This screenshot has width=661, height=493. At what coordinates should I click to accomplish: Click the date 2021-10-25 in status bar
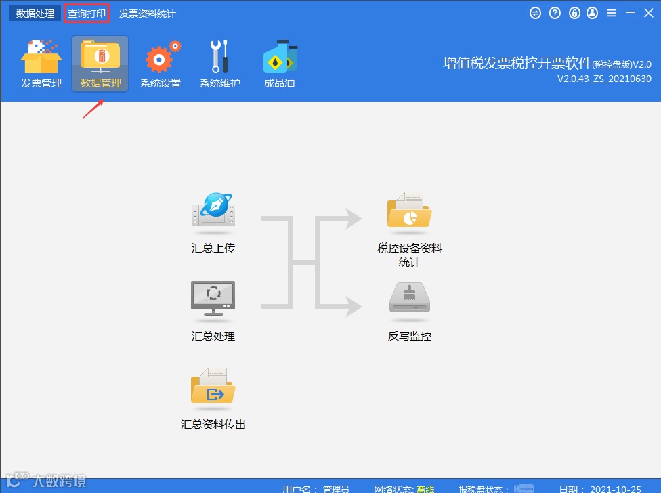click(x=616, y=489)
